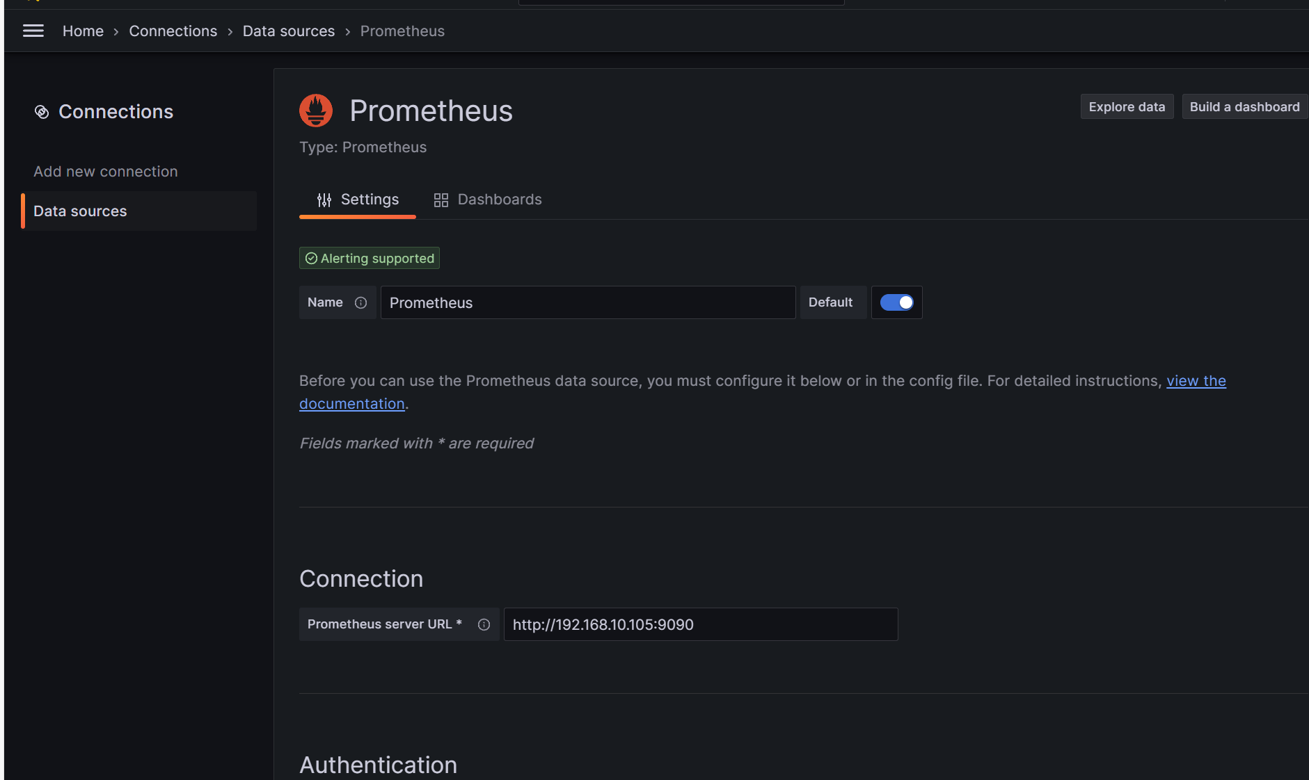Show info tooltip for Prometheus server URL

click(484, 625)
